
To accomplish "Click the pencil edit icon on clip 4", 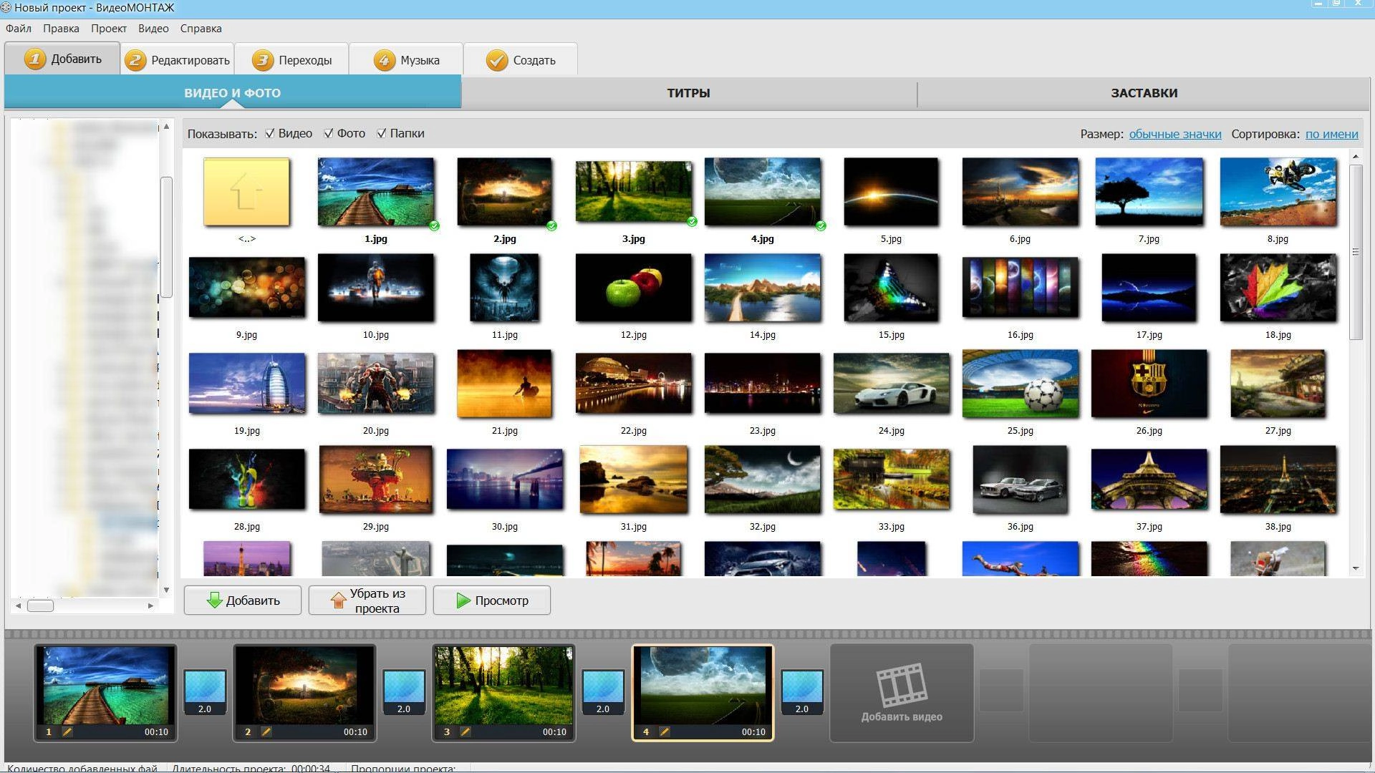I will (x=664, y=731).
